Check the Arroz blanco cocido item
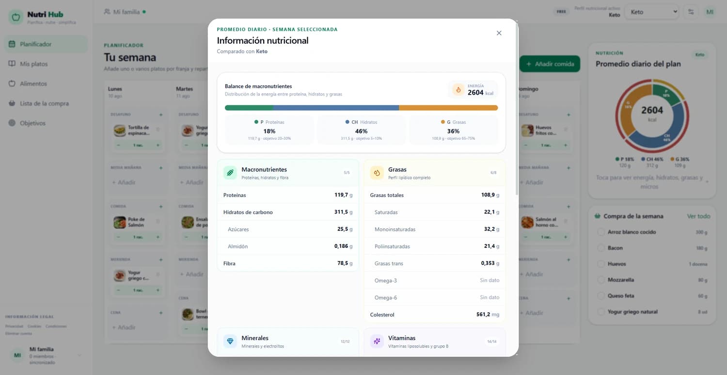The height and width of the screenshot is (375, 727). tap(601, 232)
